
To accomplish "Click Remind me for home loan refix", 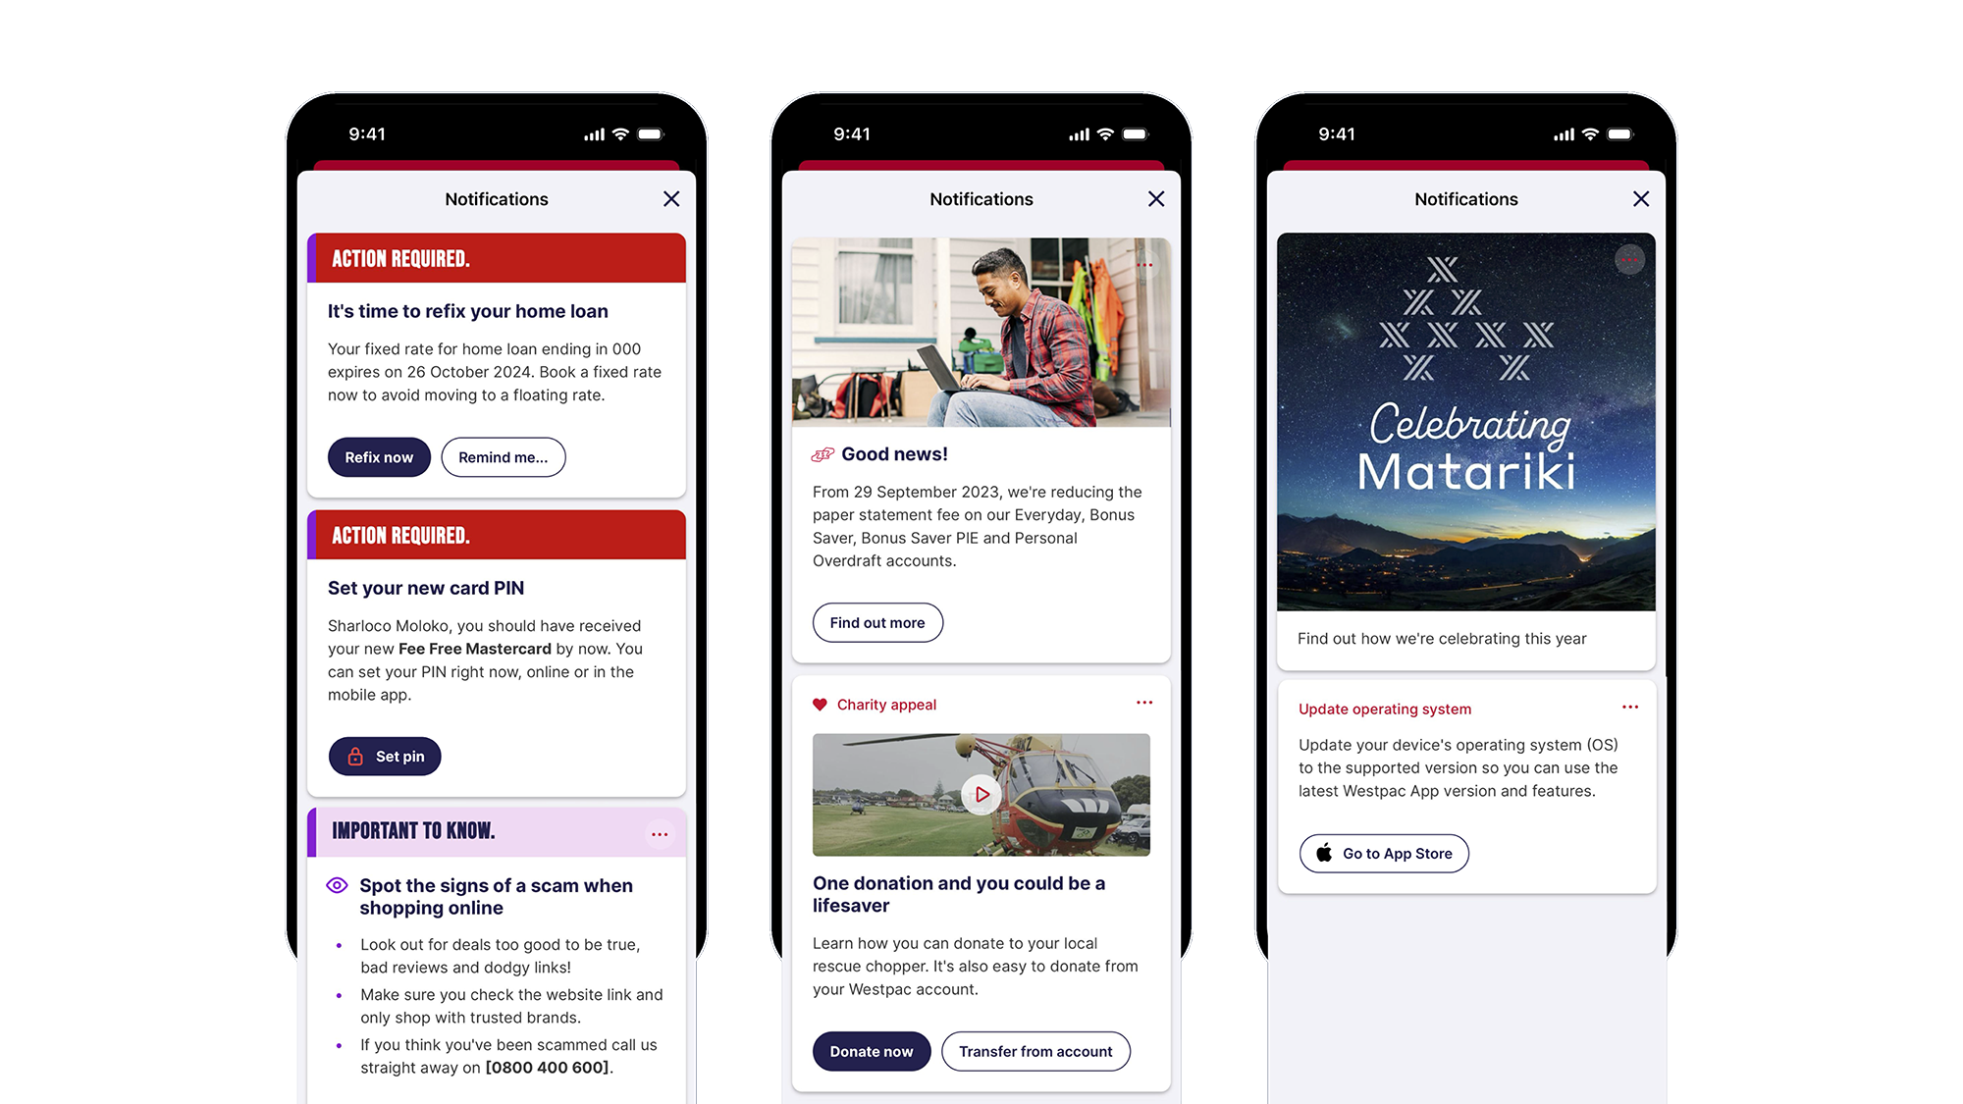I will [x=501, y=457].
